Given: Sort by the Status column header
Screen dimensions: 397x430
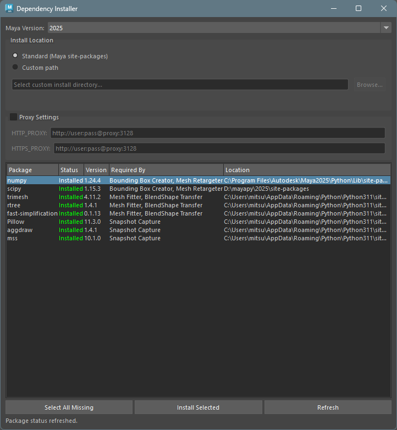Looking at the screenshot, I should (x=70, y=170).
